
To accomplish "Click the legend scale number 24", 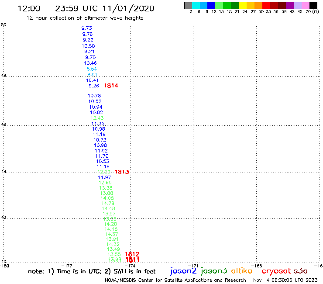I will (x=245, y=12).
